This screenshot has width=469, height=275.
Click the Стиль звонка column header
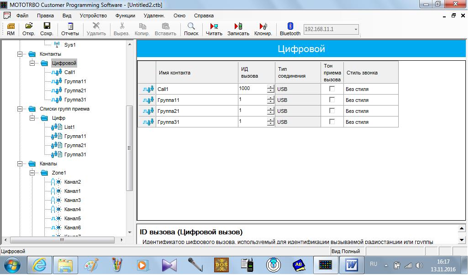point(371,73)
